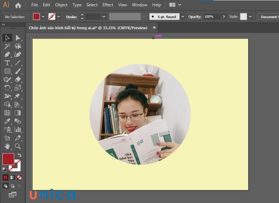Click the Document Setup button
Image resolution: width=279 pixels, height=203 pixels.
click(269, 17)
